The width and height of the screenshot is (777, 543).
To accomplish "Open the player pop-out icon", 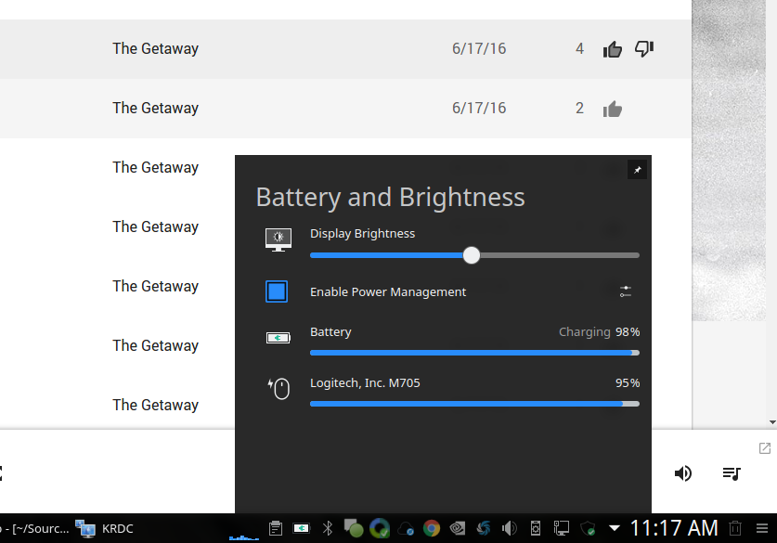I will coord(765,448).
